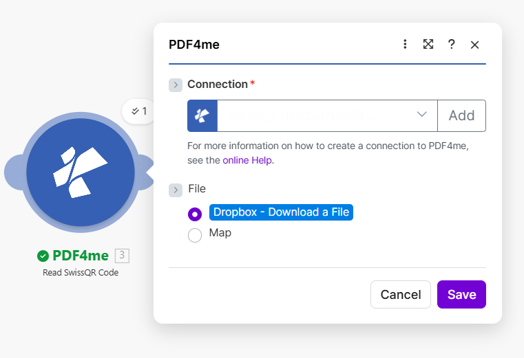524x358 pixels.
Task: Open the Connection dropdown chevron
Action: 422,115
